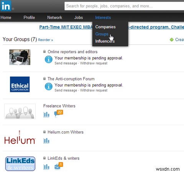Go to the Network tab
Viewport: 184px width, 173px height.
coord(55,18)
